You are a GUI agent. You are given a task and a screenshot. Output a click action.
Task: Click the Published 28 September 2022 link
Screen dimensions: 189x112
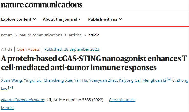(72, 49)
